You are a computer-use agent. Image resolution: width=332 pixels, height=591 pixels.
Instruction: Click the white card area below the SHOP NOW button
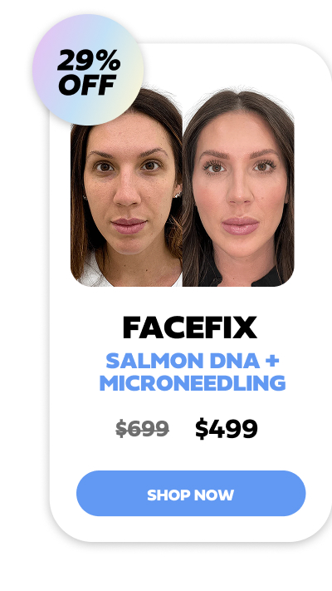pyautogui.click(x=191, y=529)
